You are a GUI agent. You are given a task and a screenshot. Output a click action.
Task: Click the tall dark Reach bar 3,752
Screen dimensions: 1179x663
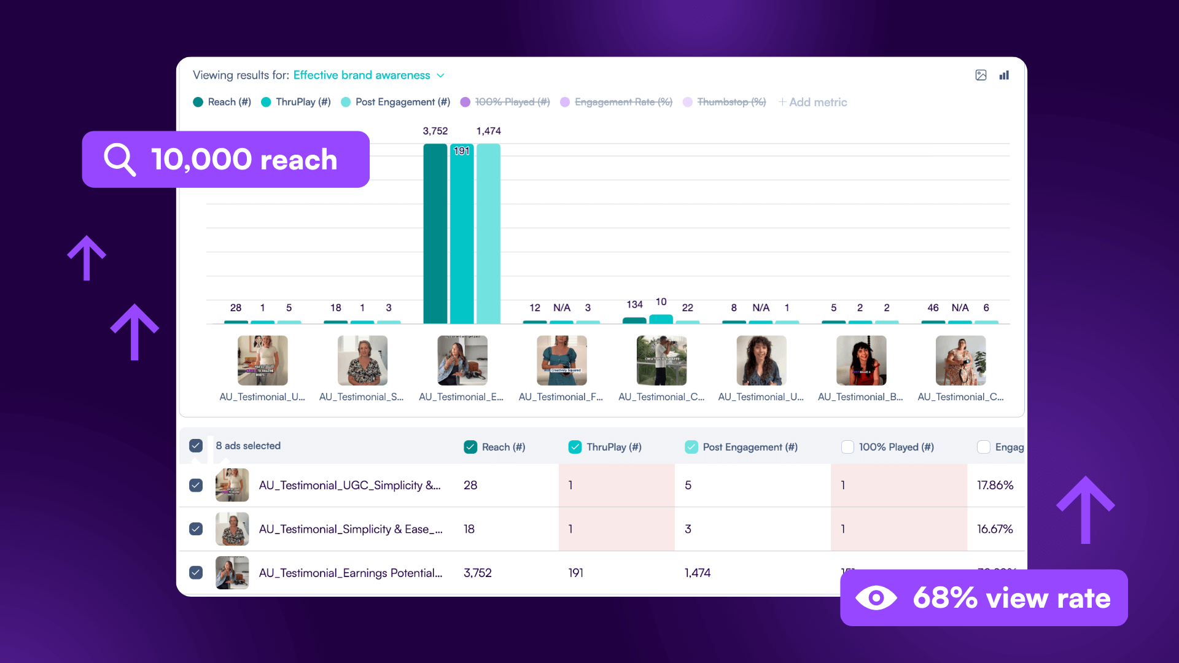435,233
